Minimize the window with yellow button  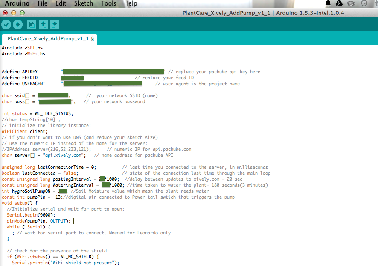(x=14, y=13)
